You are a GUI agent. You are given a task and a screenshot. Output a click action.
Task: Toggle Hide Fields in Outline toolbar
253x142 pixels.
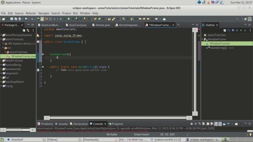[x=233, y=30]
